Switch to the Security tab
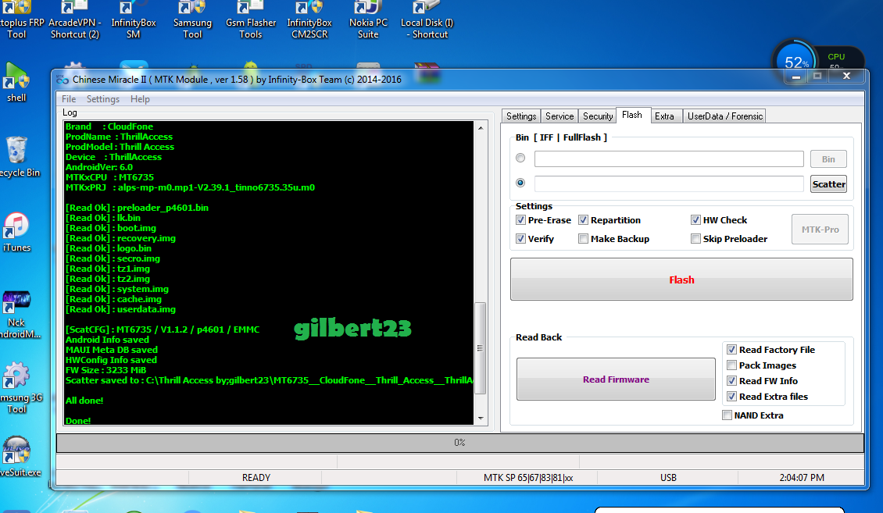This screenshot has width=883, height=513. [x=598, y=116]
